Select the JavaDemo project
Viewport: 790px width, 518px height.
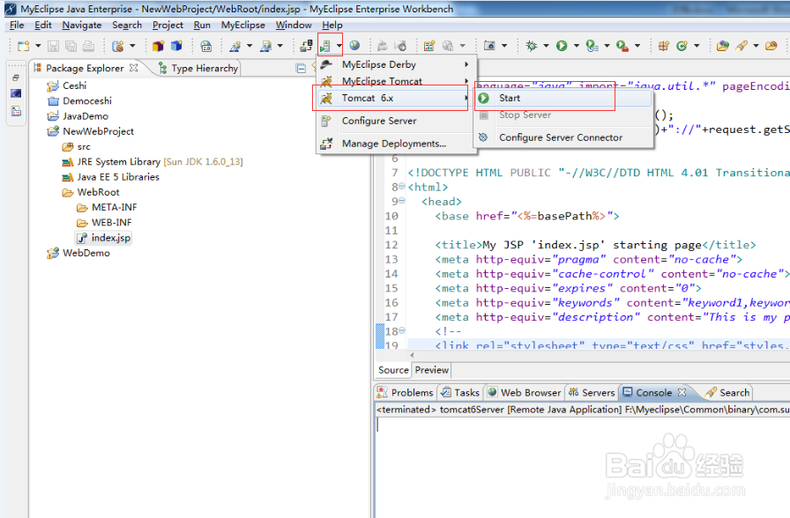78,115
